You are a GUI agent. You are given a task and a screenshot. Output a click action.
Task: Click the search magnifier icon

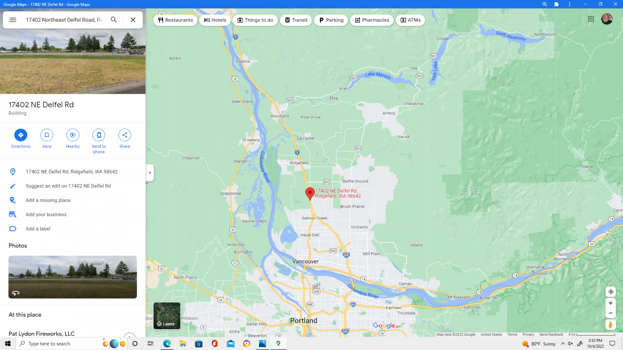114,20
